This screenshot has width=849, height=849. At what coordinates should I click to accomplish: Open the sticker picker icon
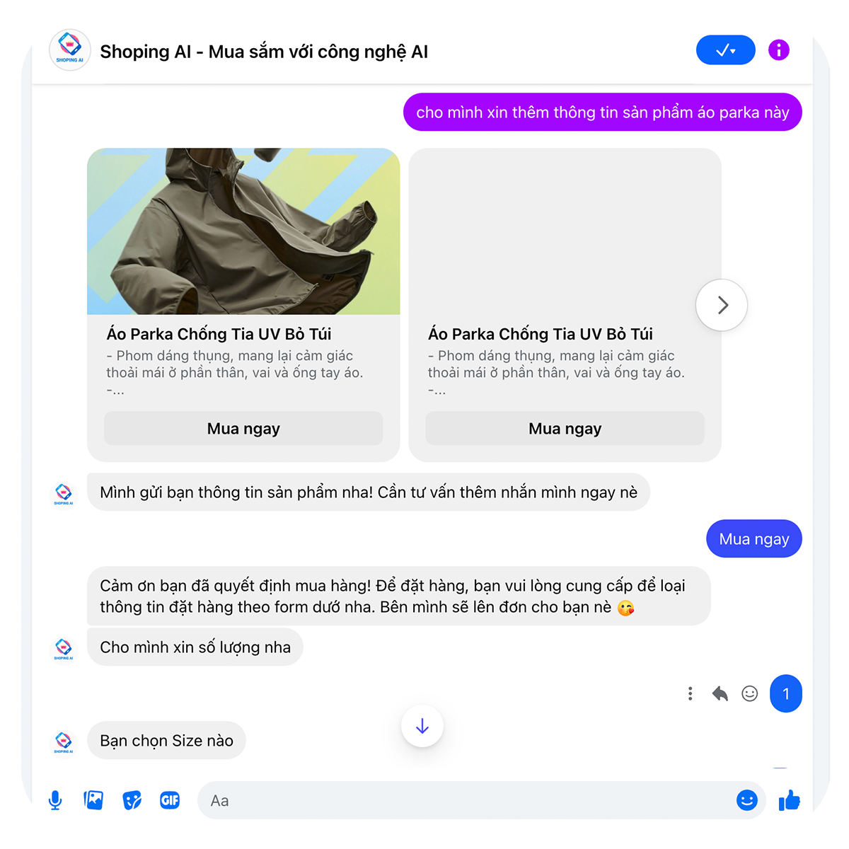[x=132, y=800]
